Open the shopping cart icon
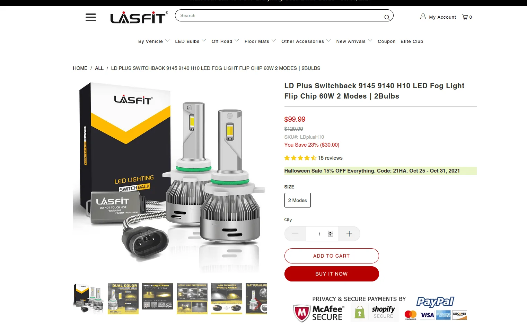 465,17
